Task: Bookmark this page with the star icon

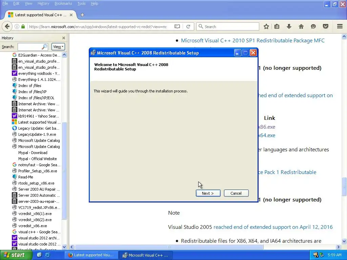Action: 266,26
